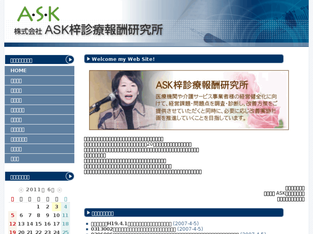Go to previous month in calendar

(x=21, y=190)
